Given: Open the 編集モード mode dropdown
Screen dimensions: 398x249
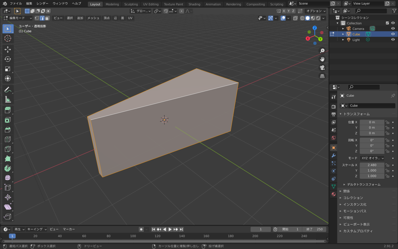Looking at the screenshot, I should tap(18, 18).
